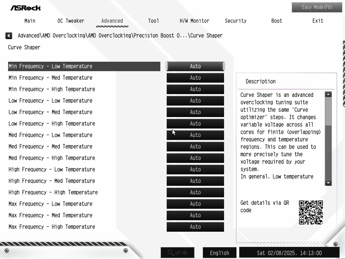Select the High Frequency - Low Temperature label
The width and height of the screenshot is (345, 259).
click(x=52, y=169)
